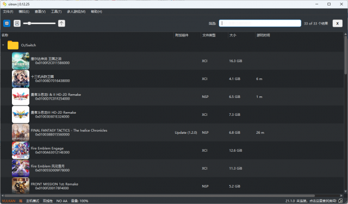Image resolution: width=348 pixels, height=204 pixels.
Task: Click FRONT MISSION 1st: Remake title text
Action: point(54,184)
